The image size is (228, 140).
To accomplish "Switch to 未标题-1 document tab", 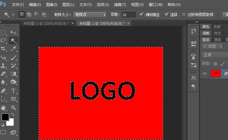I will pos(46,23).
